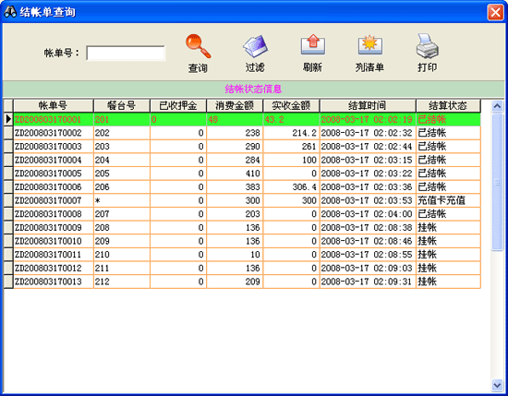
Task: Print with the 打印 printer icon
Action: pos(428,46)
